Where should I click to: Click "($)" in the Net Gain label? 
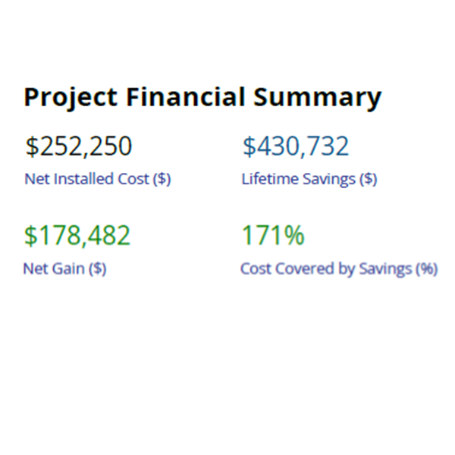[x=96, y=268]
